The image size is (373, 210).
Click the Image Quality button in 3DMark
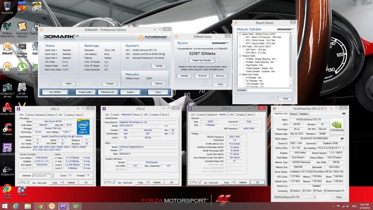[86, 92]
